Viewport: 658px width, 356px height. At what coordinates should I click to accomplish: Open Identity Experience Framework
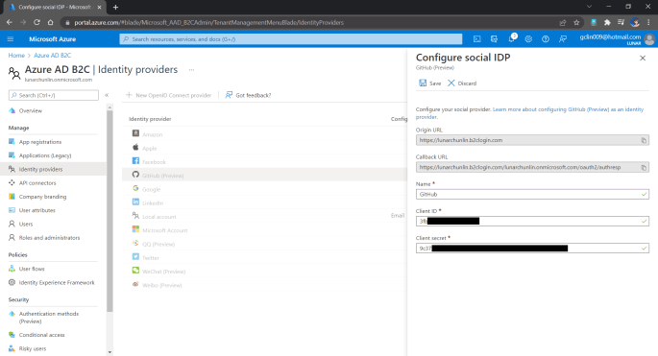(57, 283)
